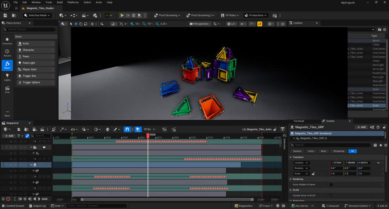Screen dimensions: 389x209
Task: Click the Location X value field
Action: 336,163
